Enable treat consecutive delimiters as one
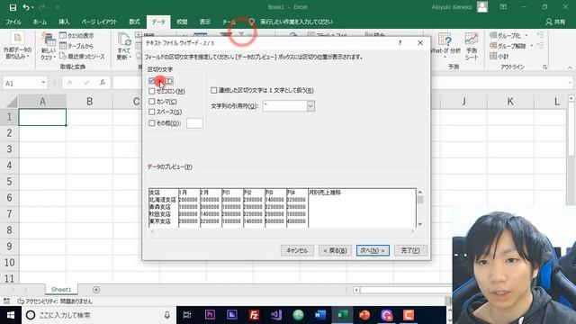 [214, 90]
